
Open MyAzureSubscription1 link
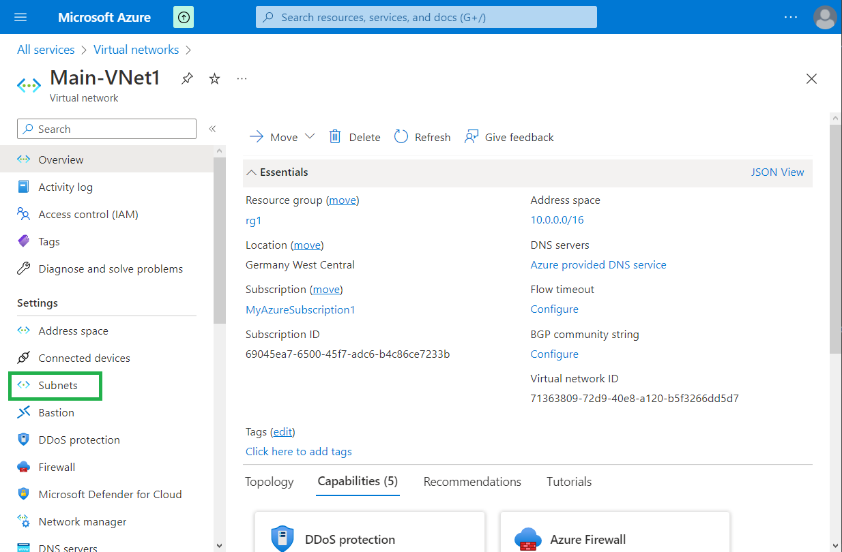(x=300, y=310)
